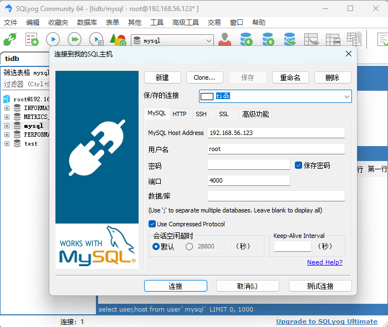Open the Need Help? link
The width and height of the screenshot is (388, 327).
tap(324, 262)
